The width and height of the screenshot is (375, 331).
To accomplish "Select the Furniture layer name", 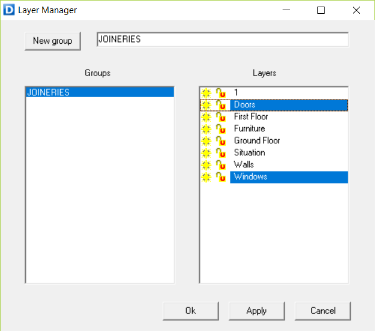I will pyautogui.click(x=249, y=128).
